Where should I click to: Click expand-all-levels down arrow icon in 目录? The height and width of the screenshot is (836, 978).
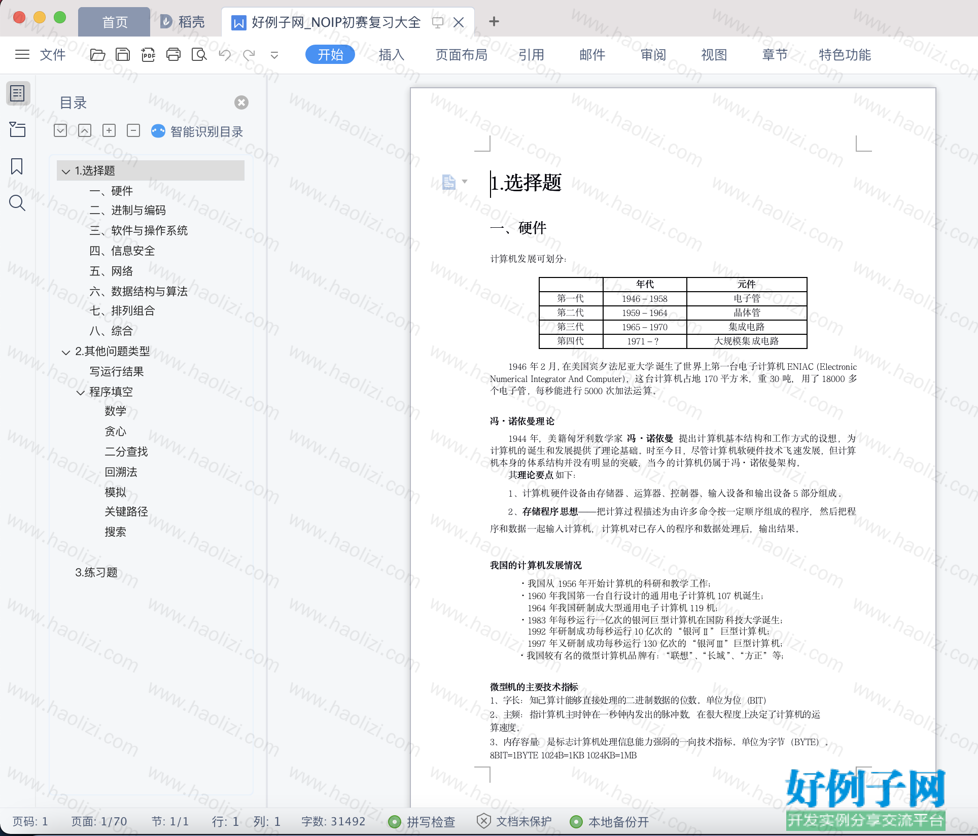tap(60, 130)
